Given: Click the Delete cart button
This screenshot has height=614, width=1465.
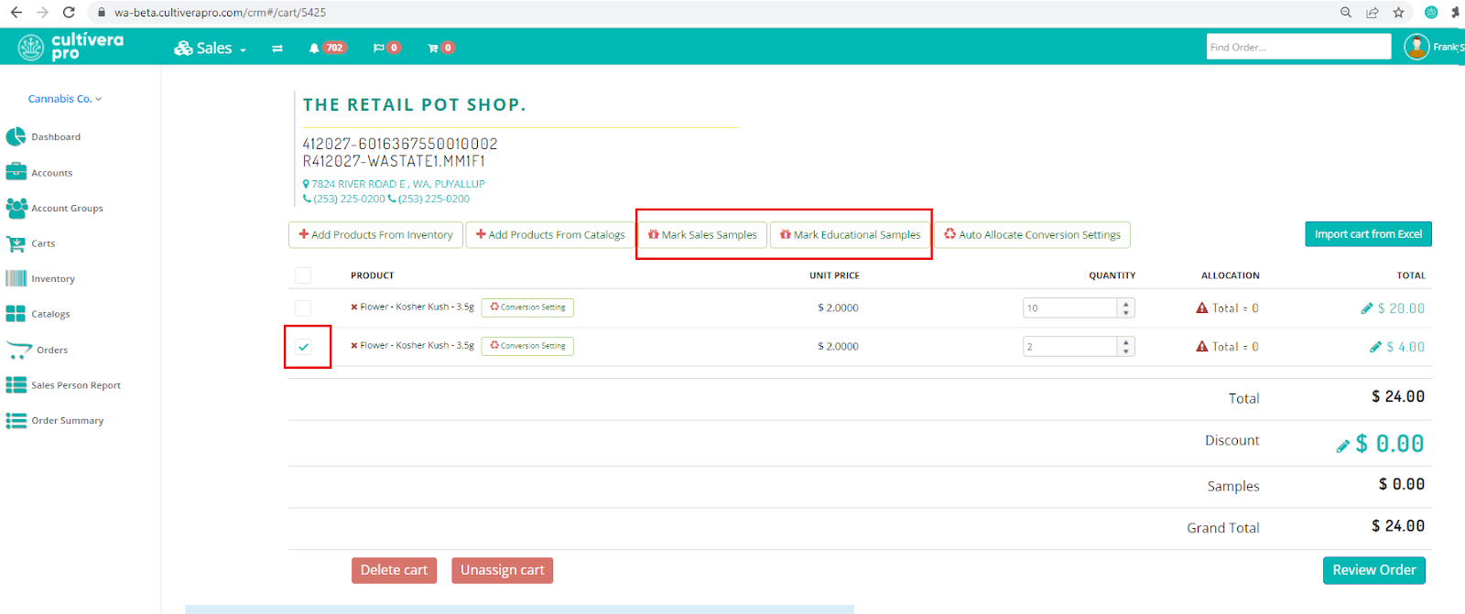Looking at the screenshot, I should pyautogui.click(x=395, y=570).
